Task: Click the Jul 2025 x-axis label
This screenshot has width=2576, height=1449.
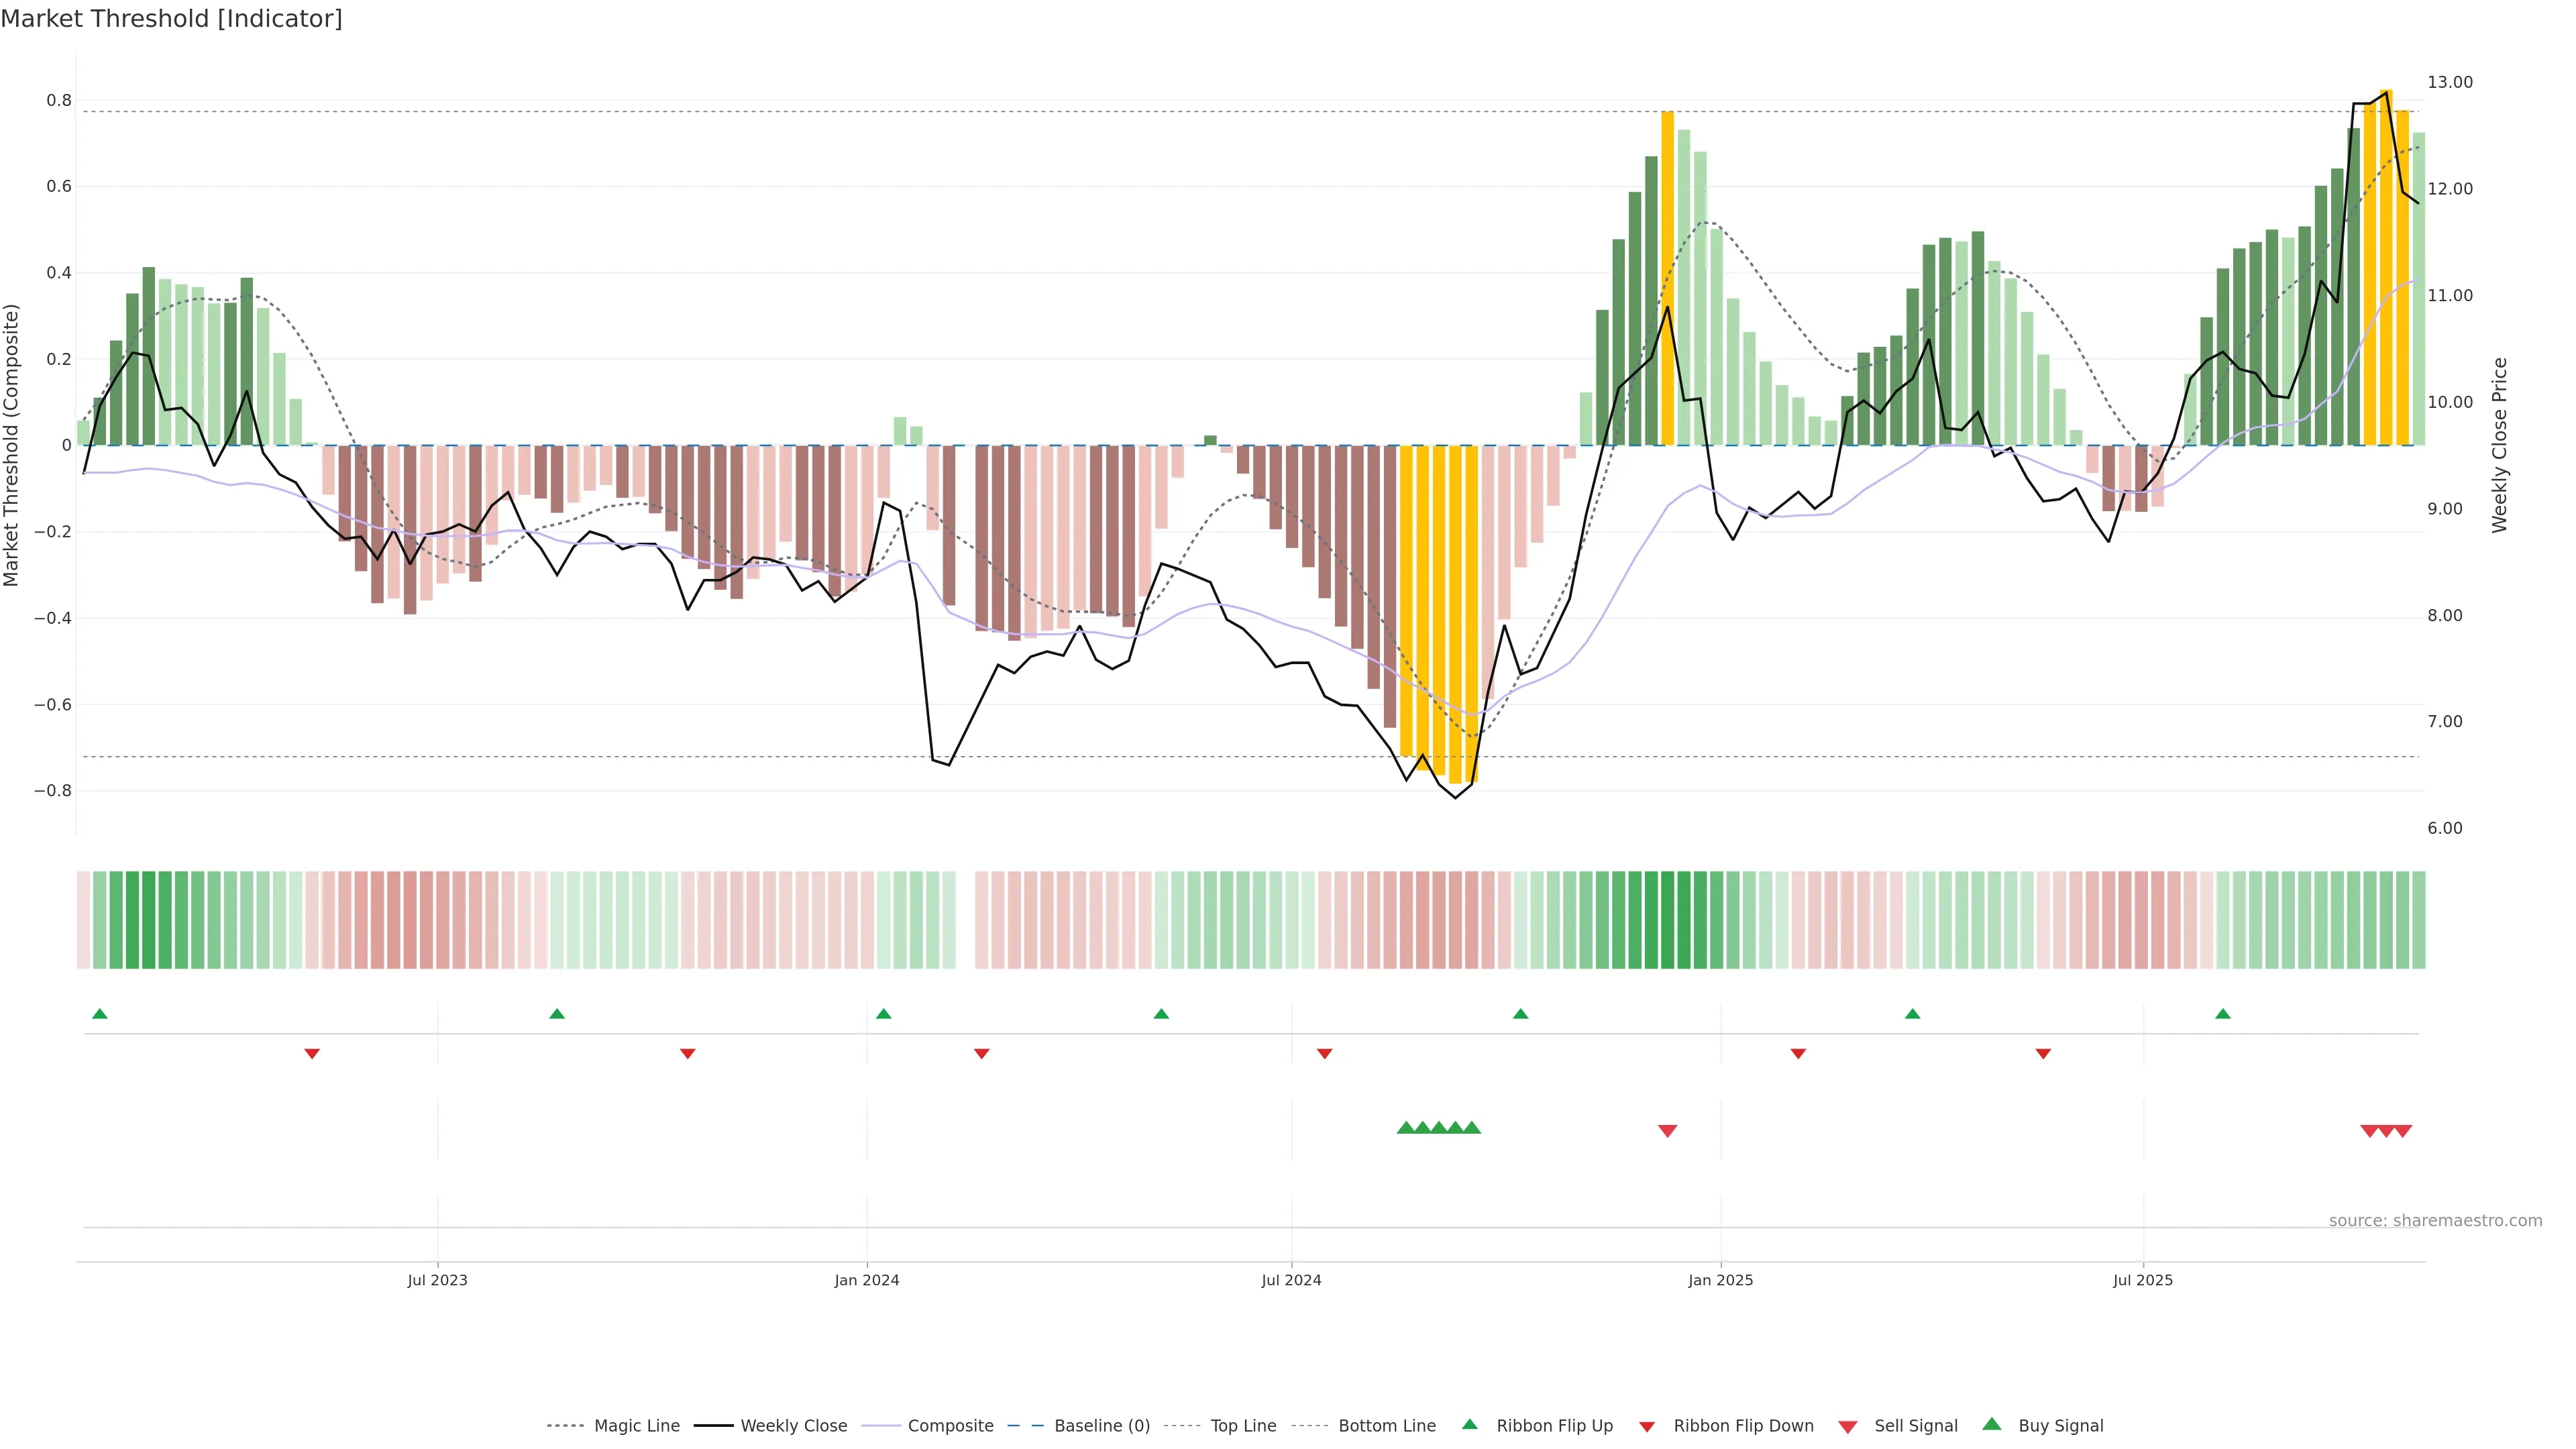Action: 2143,1280
